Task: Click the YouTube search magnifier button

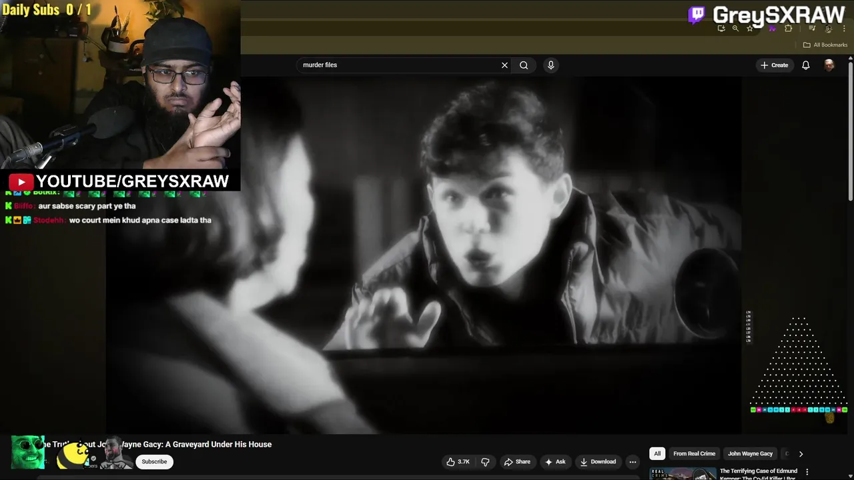Action: tap(524, 65)
